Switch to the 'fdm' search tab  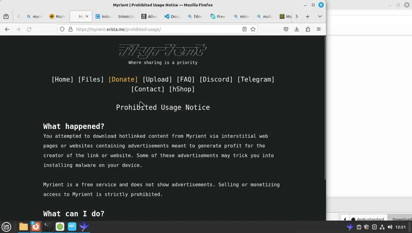pos(195,16)
